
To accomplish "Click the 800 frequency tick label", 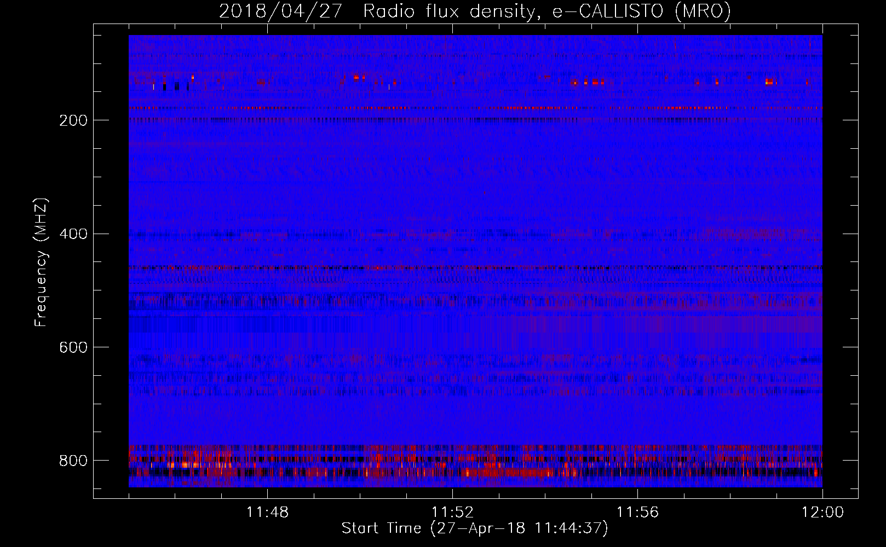I will pyautogui.click(x=73, y=461).
